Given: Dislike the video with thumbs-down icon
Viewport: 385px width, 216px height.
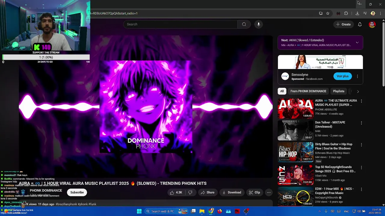Looking at the screenshot, I should click(190, 192).
